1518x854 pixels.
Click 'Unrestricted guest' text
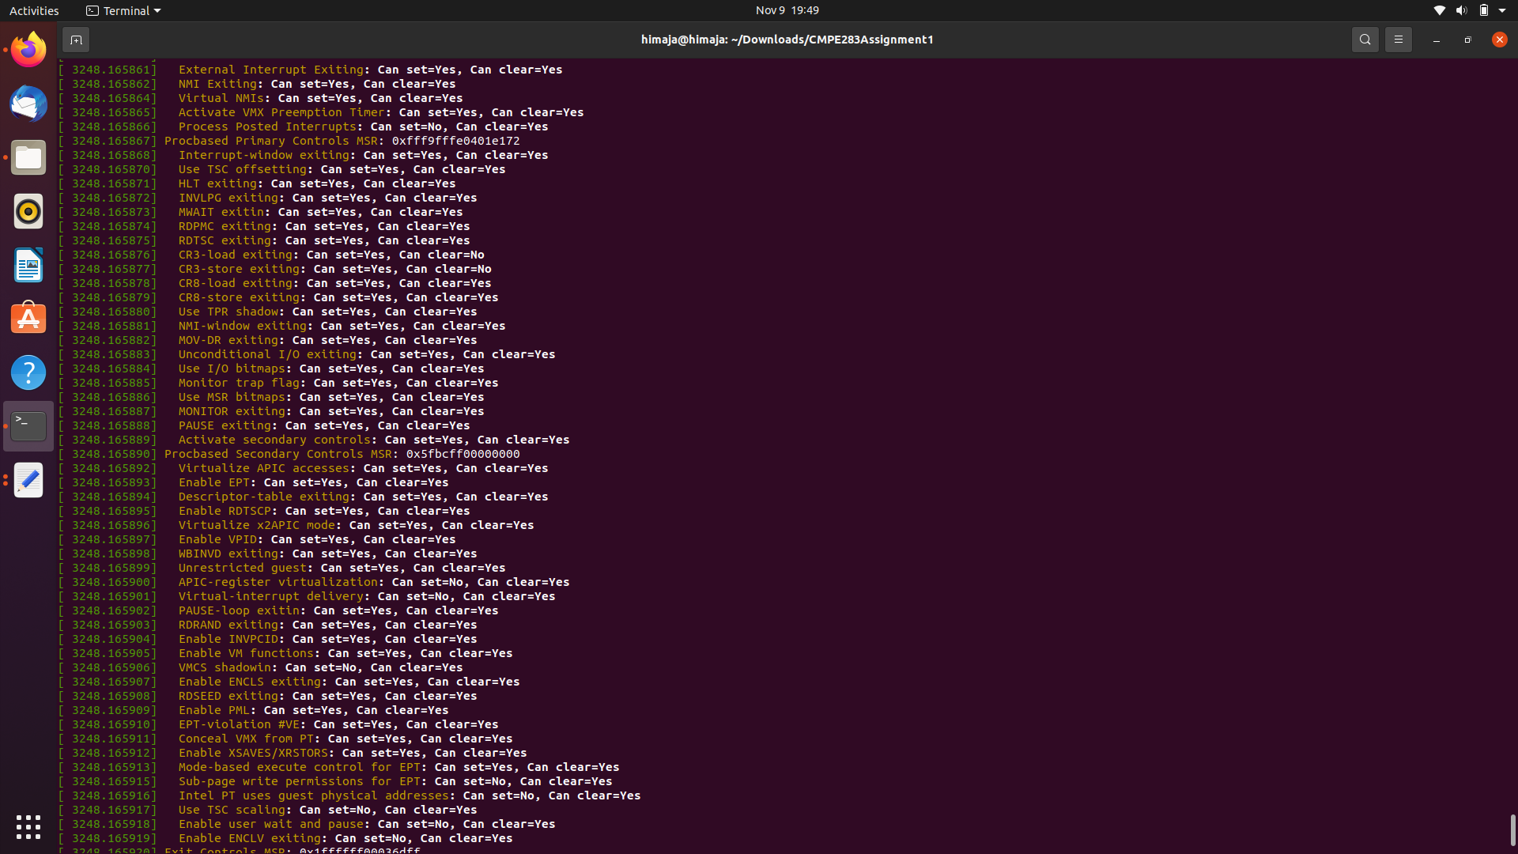tap(242, 568)
